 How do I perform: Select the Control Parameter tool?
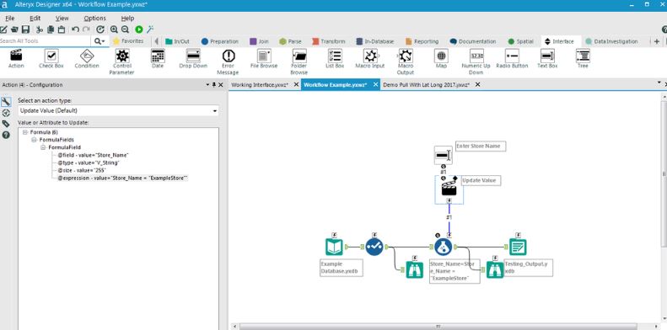[x=122, y=62]
